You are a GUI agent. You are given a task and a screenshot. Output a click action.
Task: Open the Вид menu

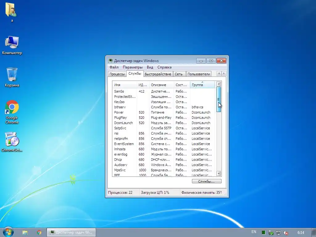[x=150, y=67]
